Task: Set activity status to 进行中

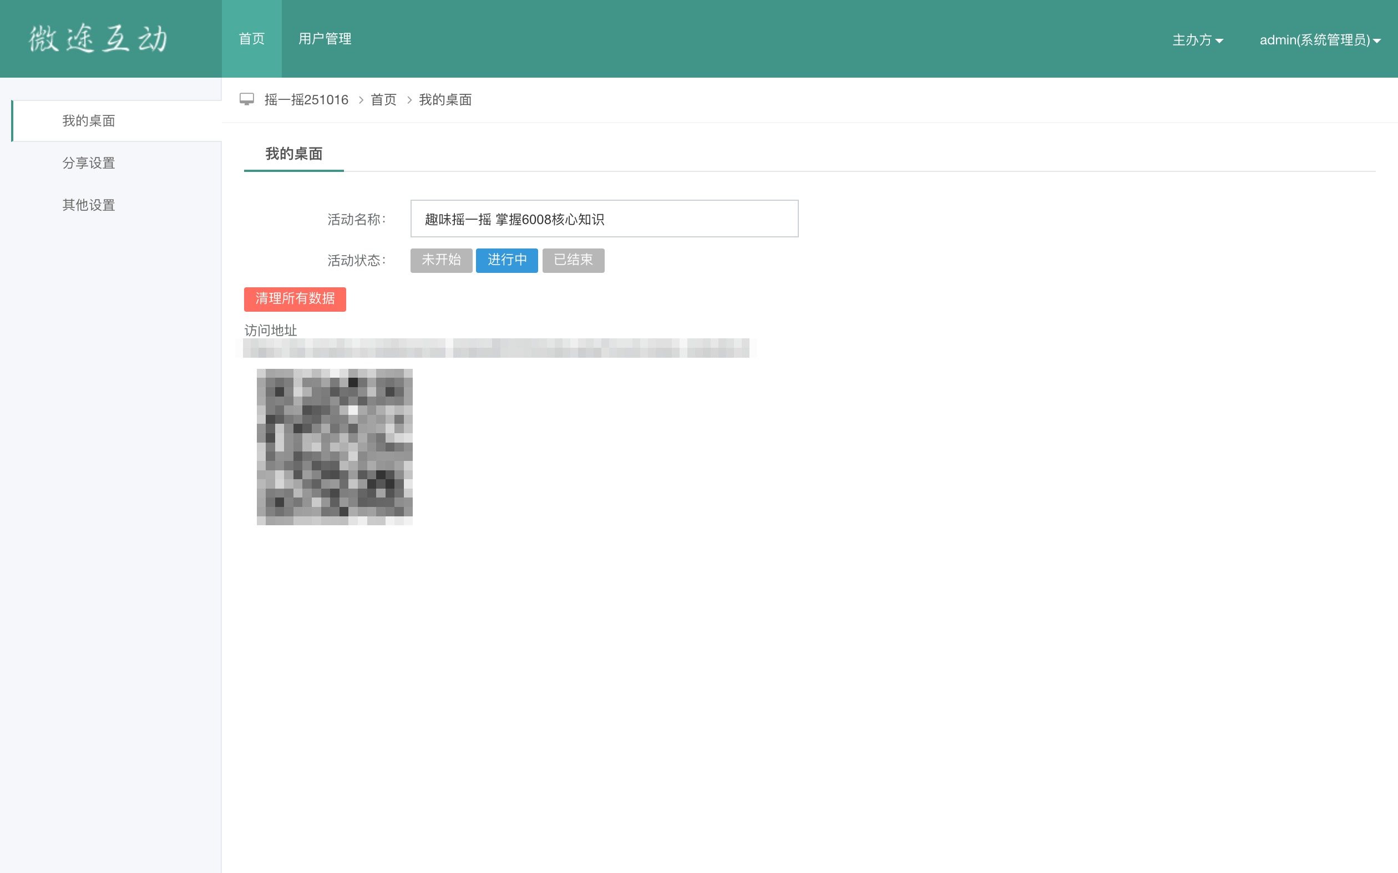Action: click(507, 260)
